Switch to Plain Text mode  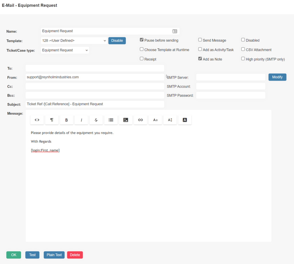54,255
